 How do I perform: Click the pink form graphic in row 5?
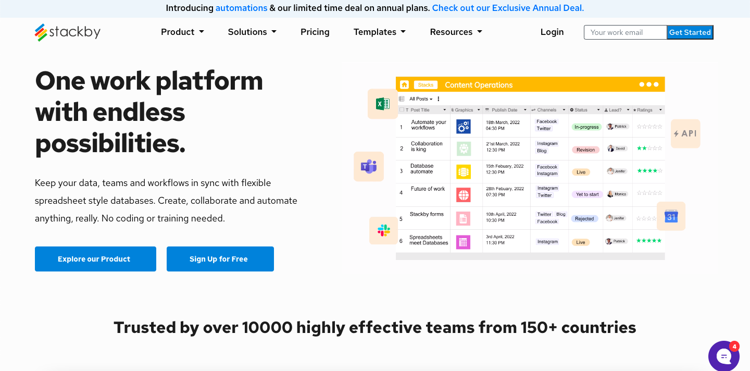click(x=464, y=218)
